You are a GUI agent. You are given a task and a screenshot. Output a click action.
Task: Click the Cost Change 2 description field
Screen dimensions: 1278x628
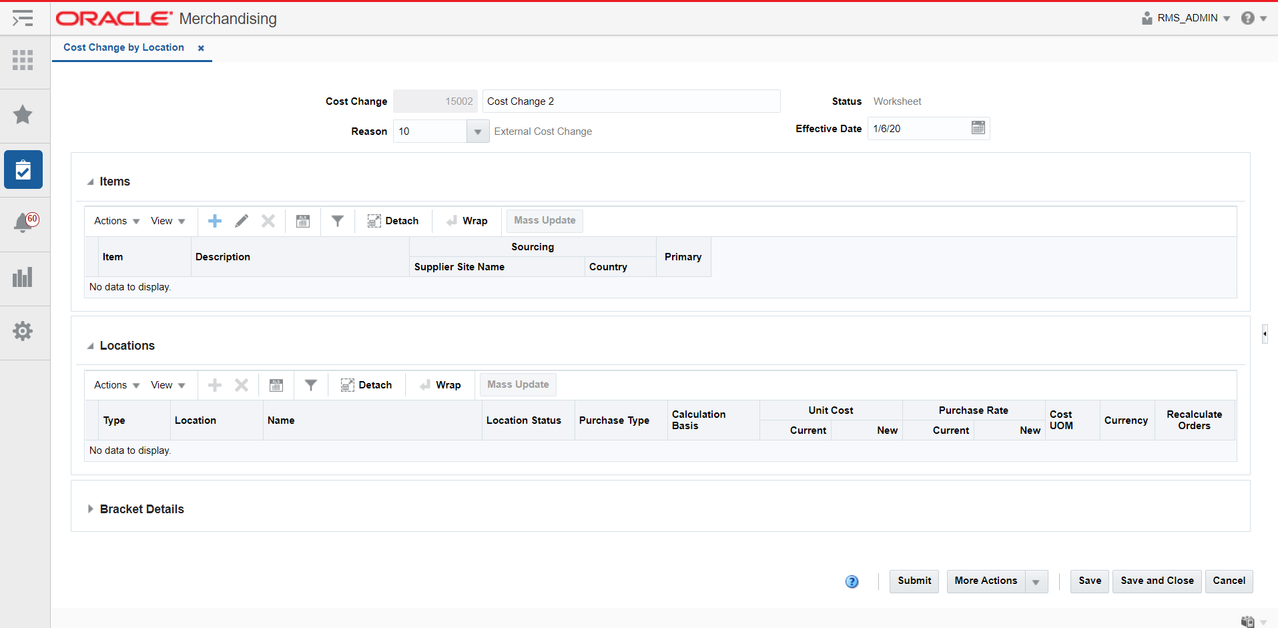coord(631,101)
